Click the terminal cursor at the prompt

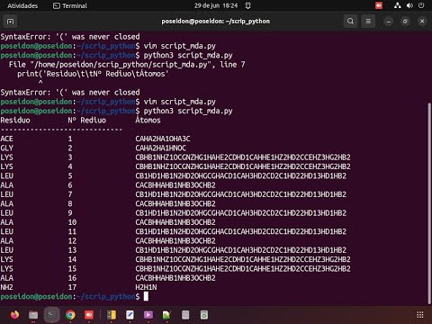coord(146,296)
